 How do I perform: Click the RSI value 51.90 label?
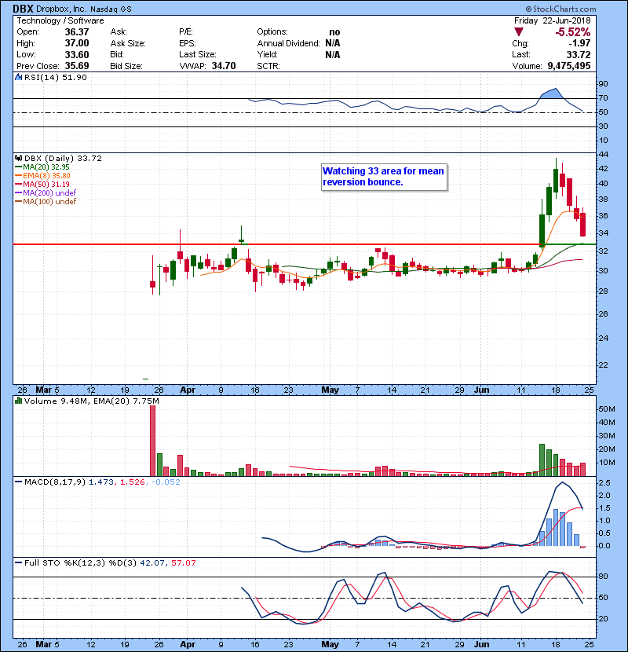click(73, 77)
